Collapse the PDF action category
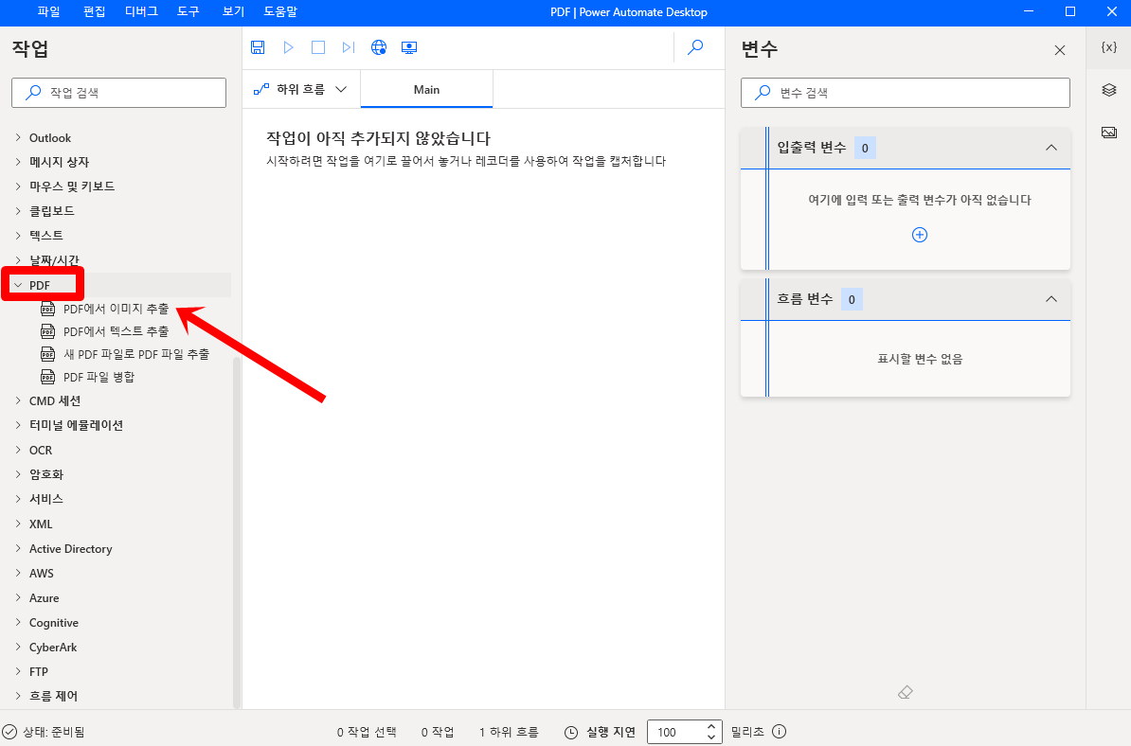Screen dimensions: 1131x746 click(40, 284)
